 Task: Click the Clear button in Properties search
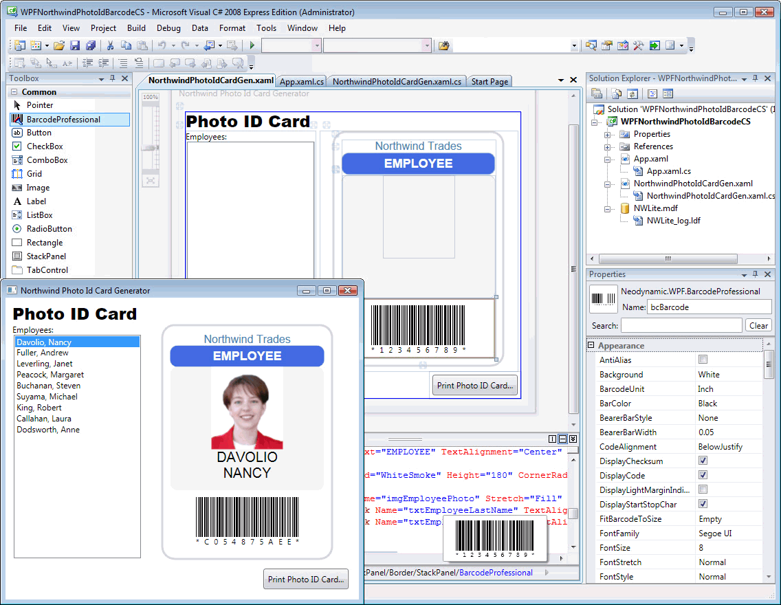point(758,326)
